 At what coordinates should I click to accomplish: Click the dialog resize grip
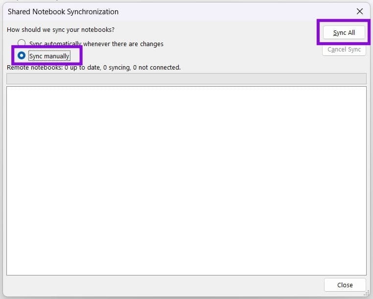point(367,294)
